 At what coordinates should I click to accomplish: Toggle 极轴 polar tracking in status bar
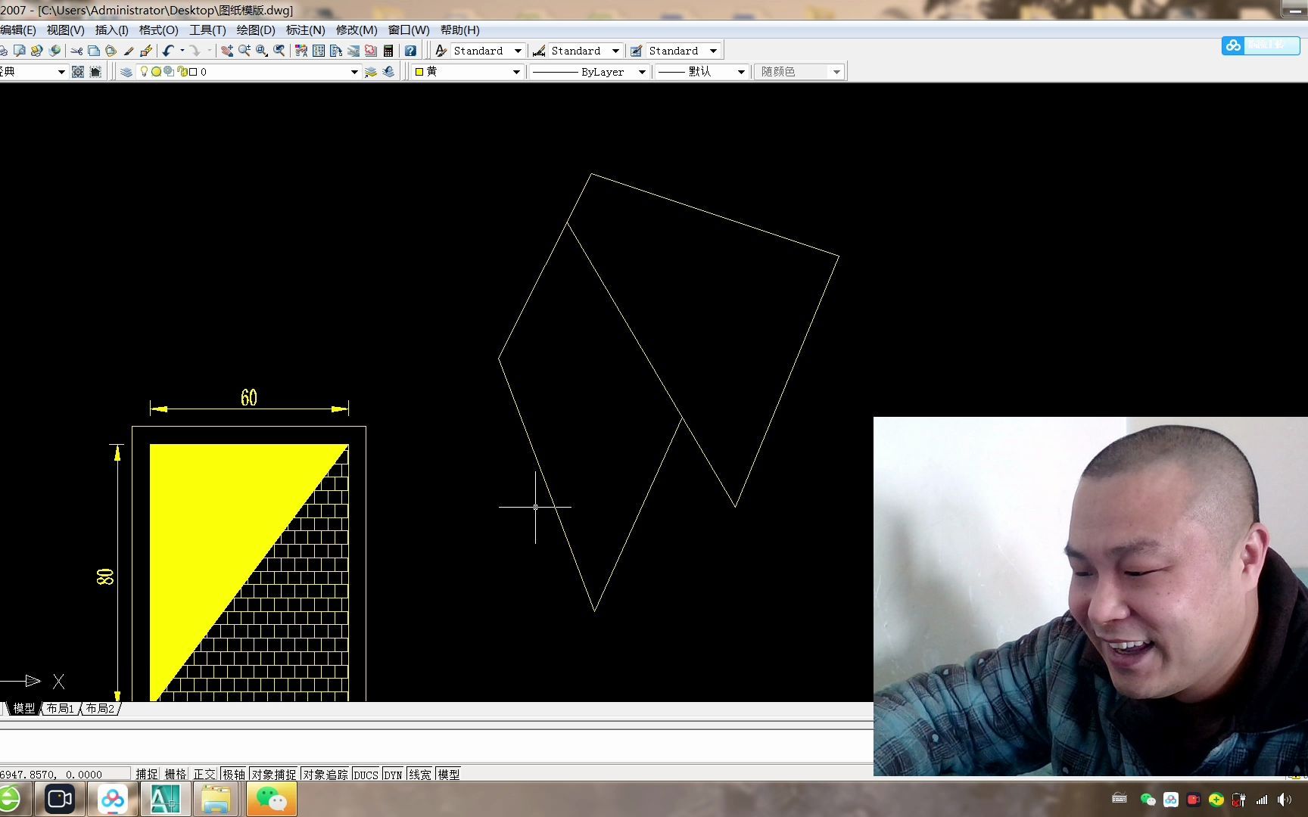(x=234, y=774)
